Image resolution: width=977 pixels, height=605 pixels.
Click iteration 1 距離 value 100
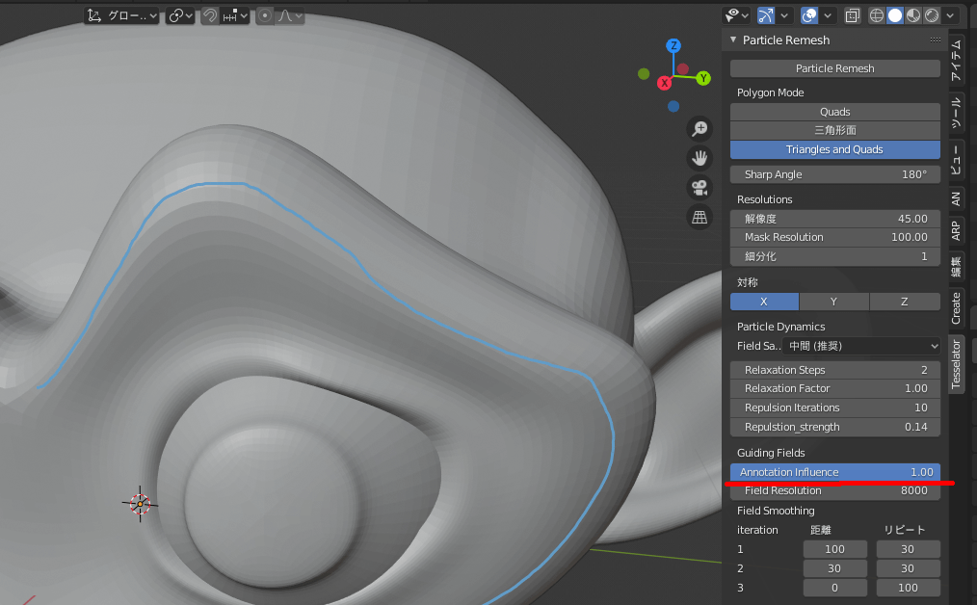pos(835,549)
